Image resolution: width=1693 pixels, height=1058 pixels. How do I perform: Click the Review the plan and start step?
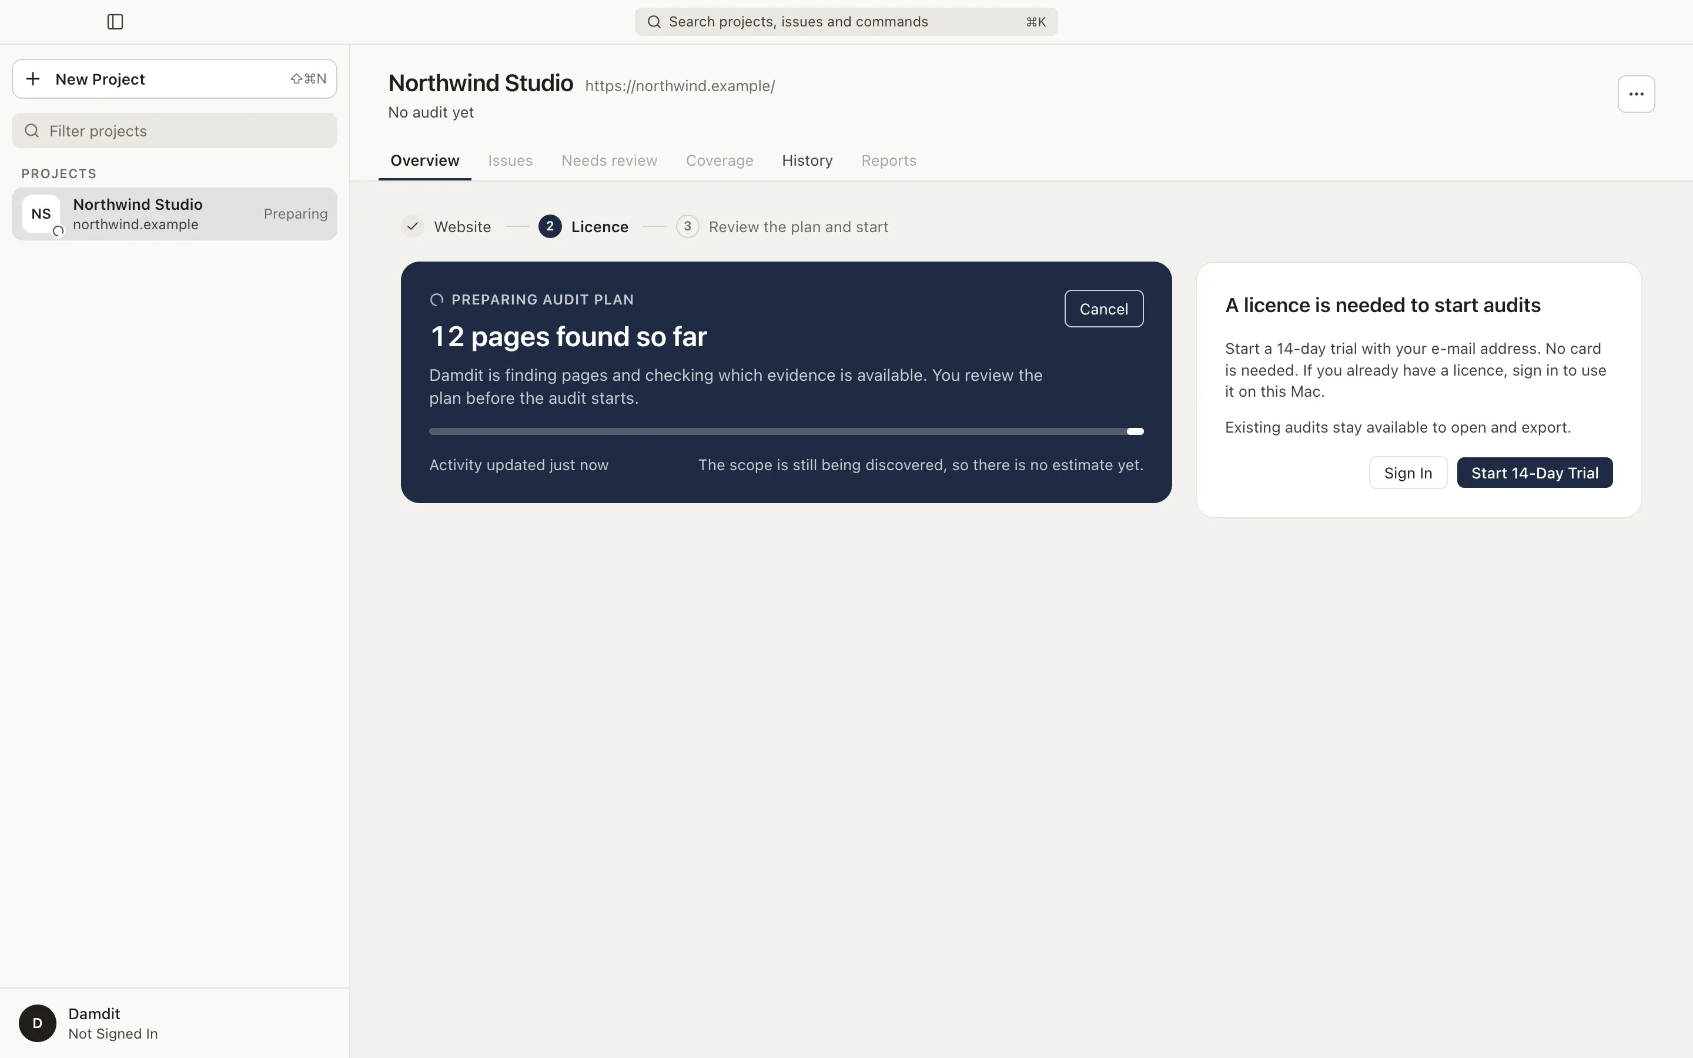pyautogui.click(x=798, y=227)
